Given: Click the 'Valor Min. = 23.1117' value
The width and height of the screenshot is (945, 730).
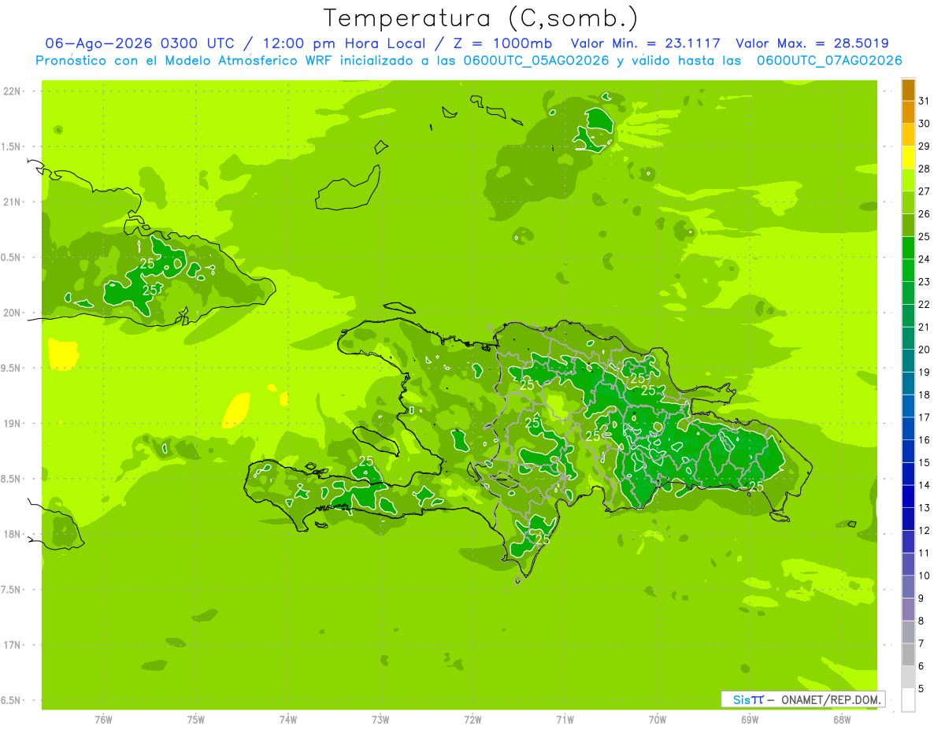Looking at the screenshot, I should tap(645, 43).
